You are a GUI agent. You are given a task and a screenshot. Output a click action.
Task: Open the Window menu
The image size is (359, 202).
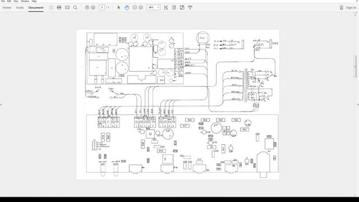click(25, 1)
